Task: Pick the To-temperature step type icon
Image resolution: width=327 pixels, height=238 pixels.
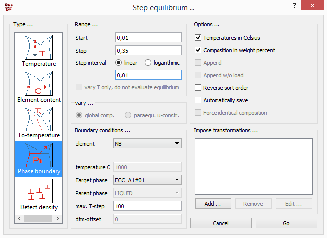Action: [39, 119]
